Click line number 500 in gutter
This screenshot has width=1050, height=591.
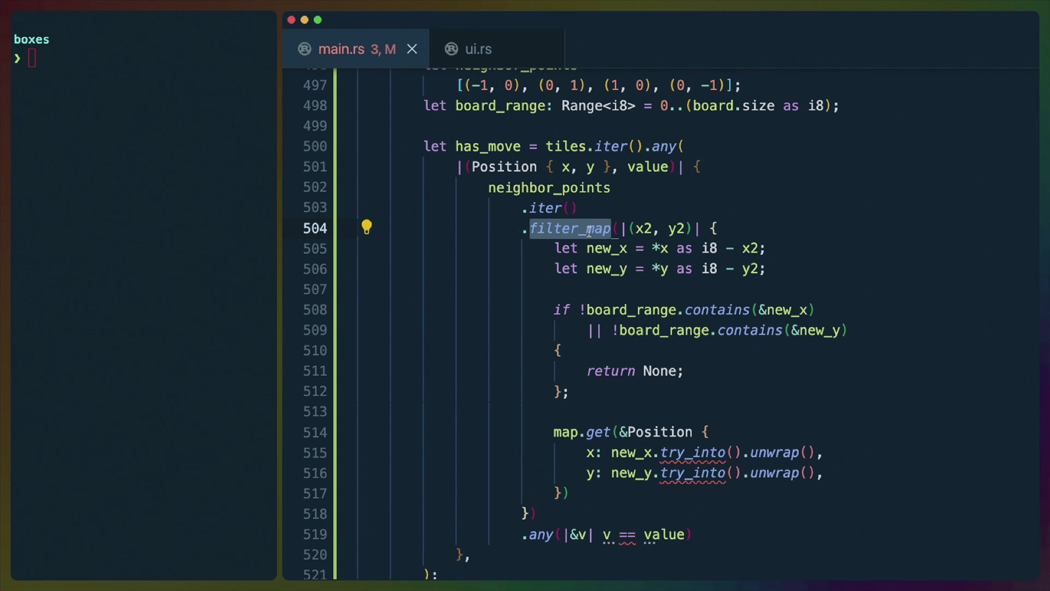315,147
